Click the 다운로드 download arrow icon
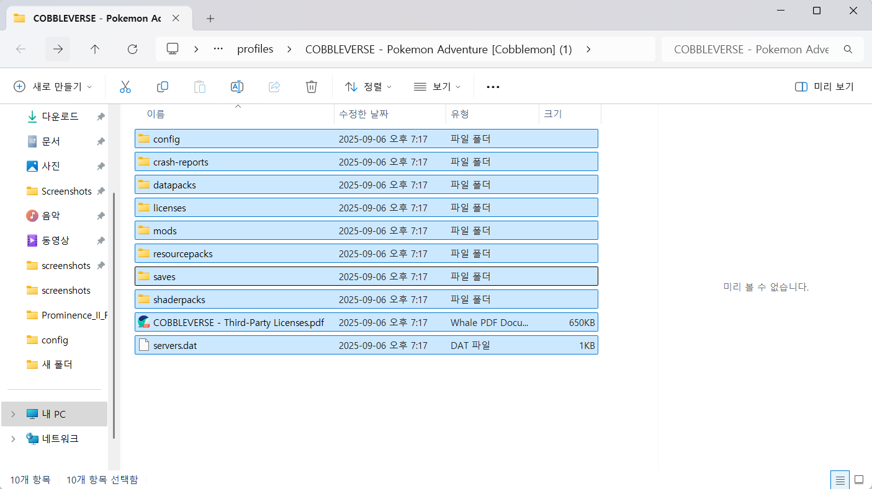Viewport: 872px width, 489px height. point(32,117)
